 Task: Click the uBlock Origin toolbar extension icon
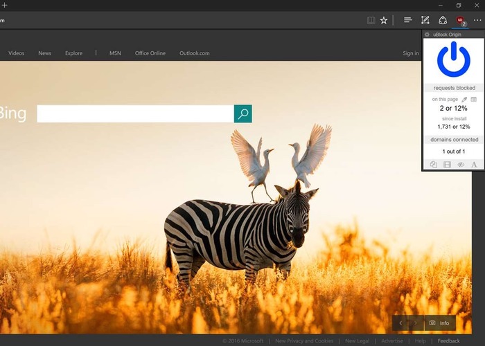[x=460, y=21]
